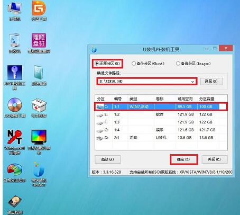The width and height of the screenshot is (240, 215).
Task: Sort by the 可用空间 column header
Action: point(185,98)
